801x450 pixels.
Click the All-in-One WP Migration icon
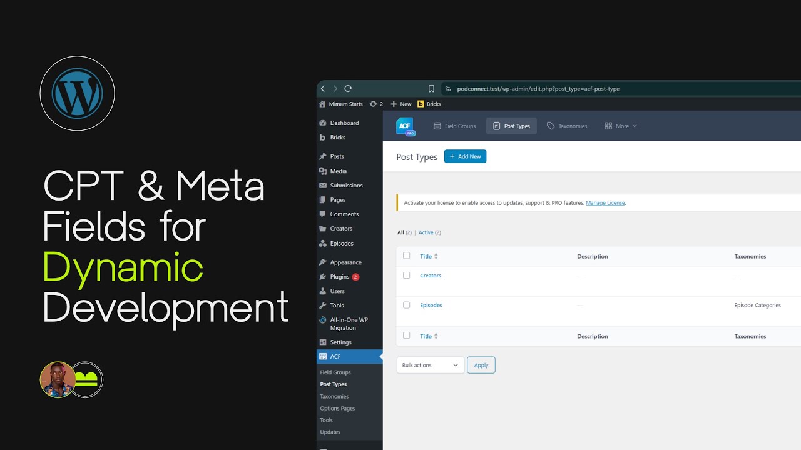point(323,320)
